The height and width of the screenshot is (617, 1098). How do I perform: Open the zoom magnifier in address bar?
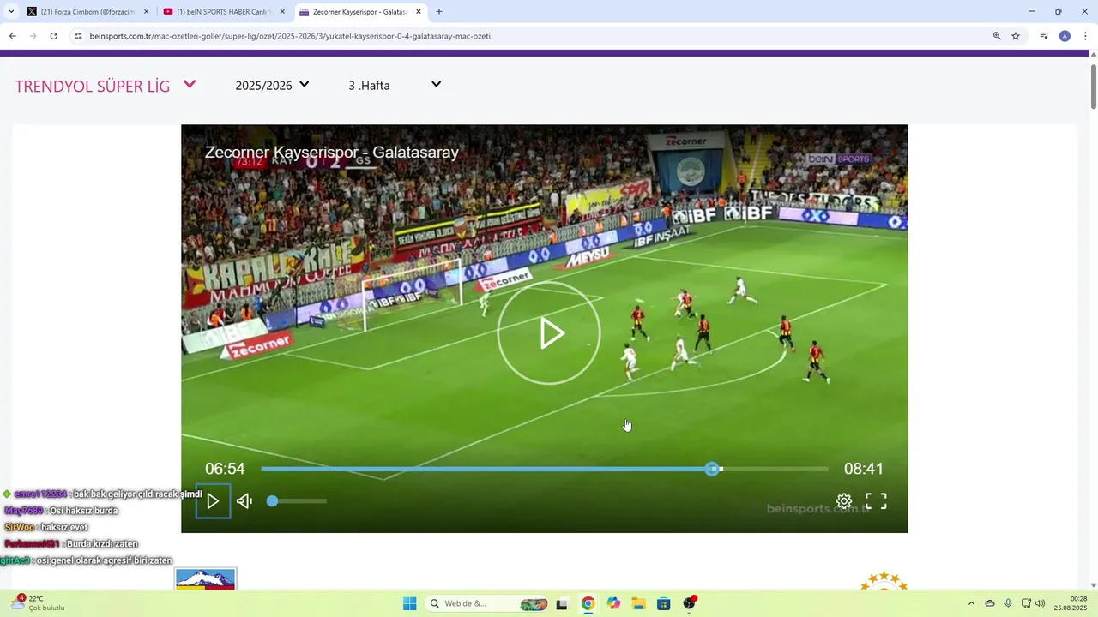997,36
